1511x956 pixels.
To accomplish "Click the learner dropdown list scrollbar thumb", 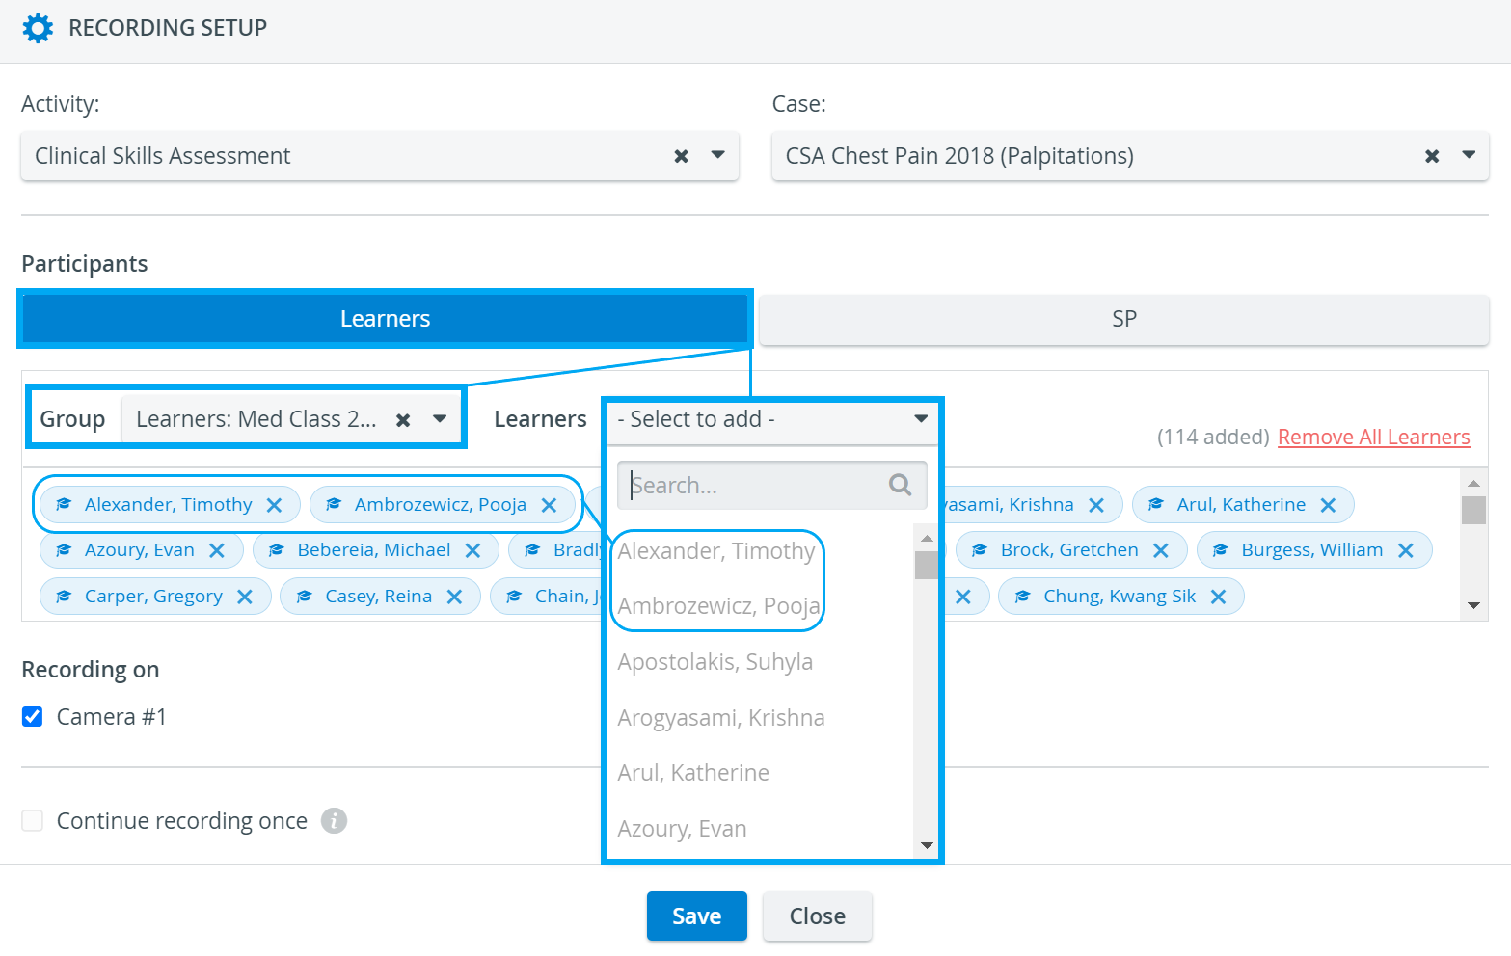I will tap(926, 565).
